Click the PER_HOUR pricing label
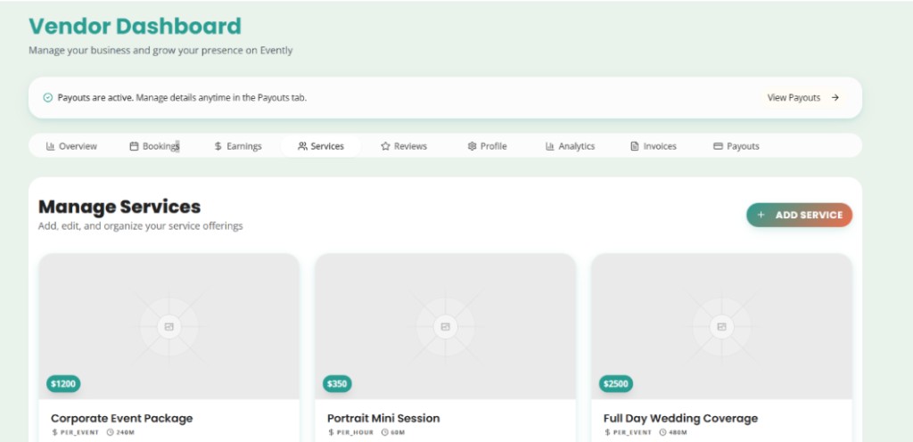This screenshot has height=442, width=913. click(355, 433)
